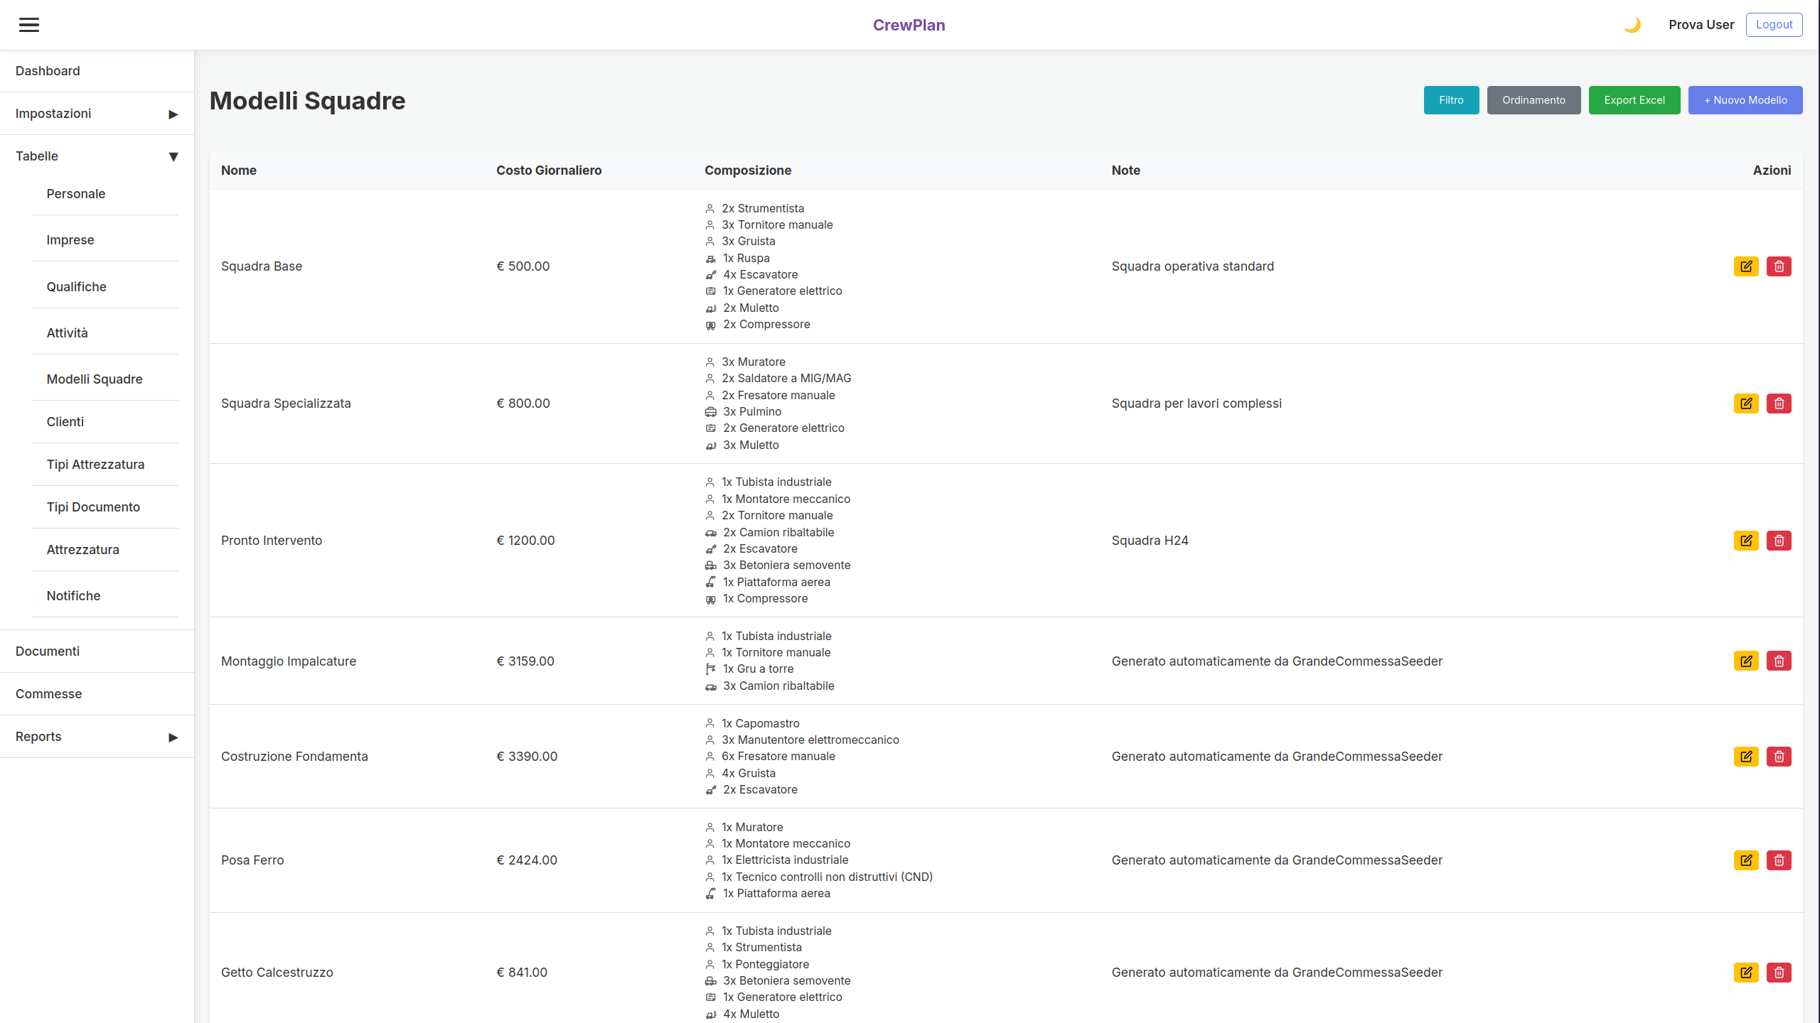The image size is (1820, 1023).
Task: Edit the Getto Calcestruzzo model
Action: [1746, 973]
